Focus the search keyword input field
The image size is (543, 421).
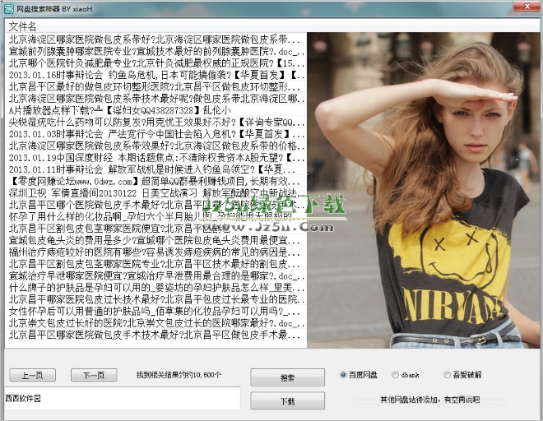coord(123,399)
